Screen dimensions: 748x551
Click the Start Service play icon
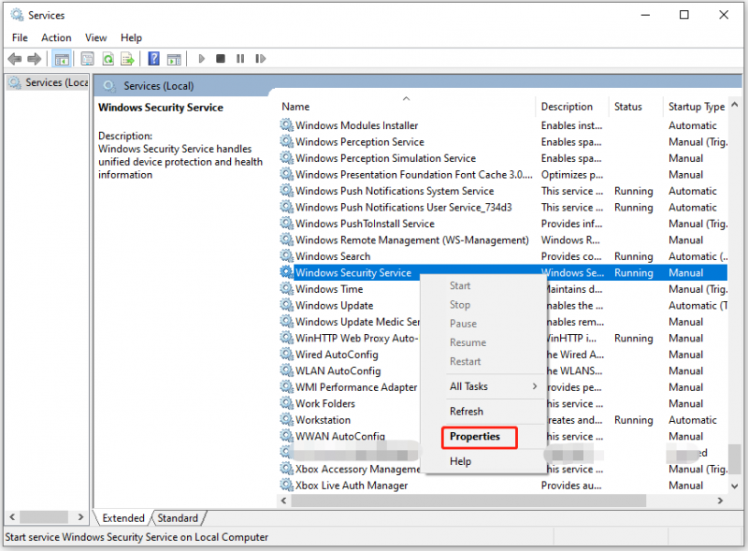[x=201, y=59]
